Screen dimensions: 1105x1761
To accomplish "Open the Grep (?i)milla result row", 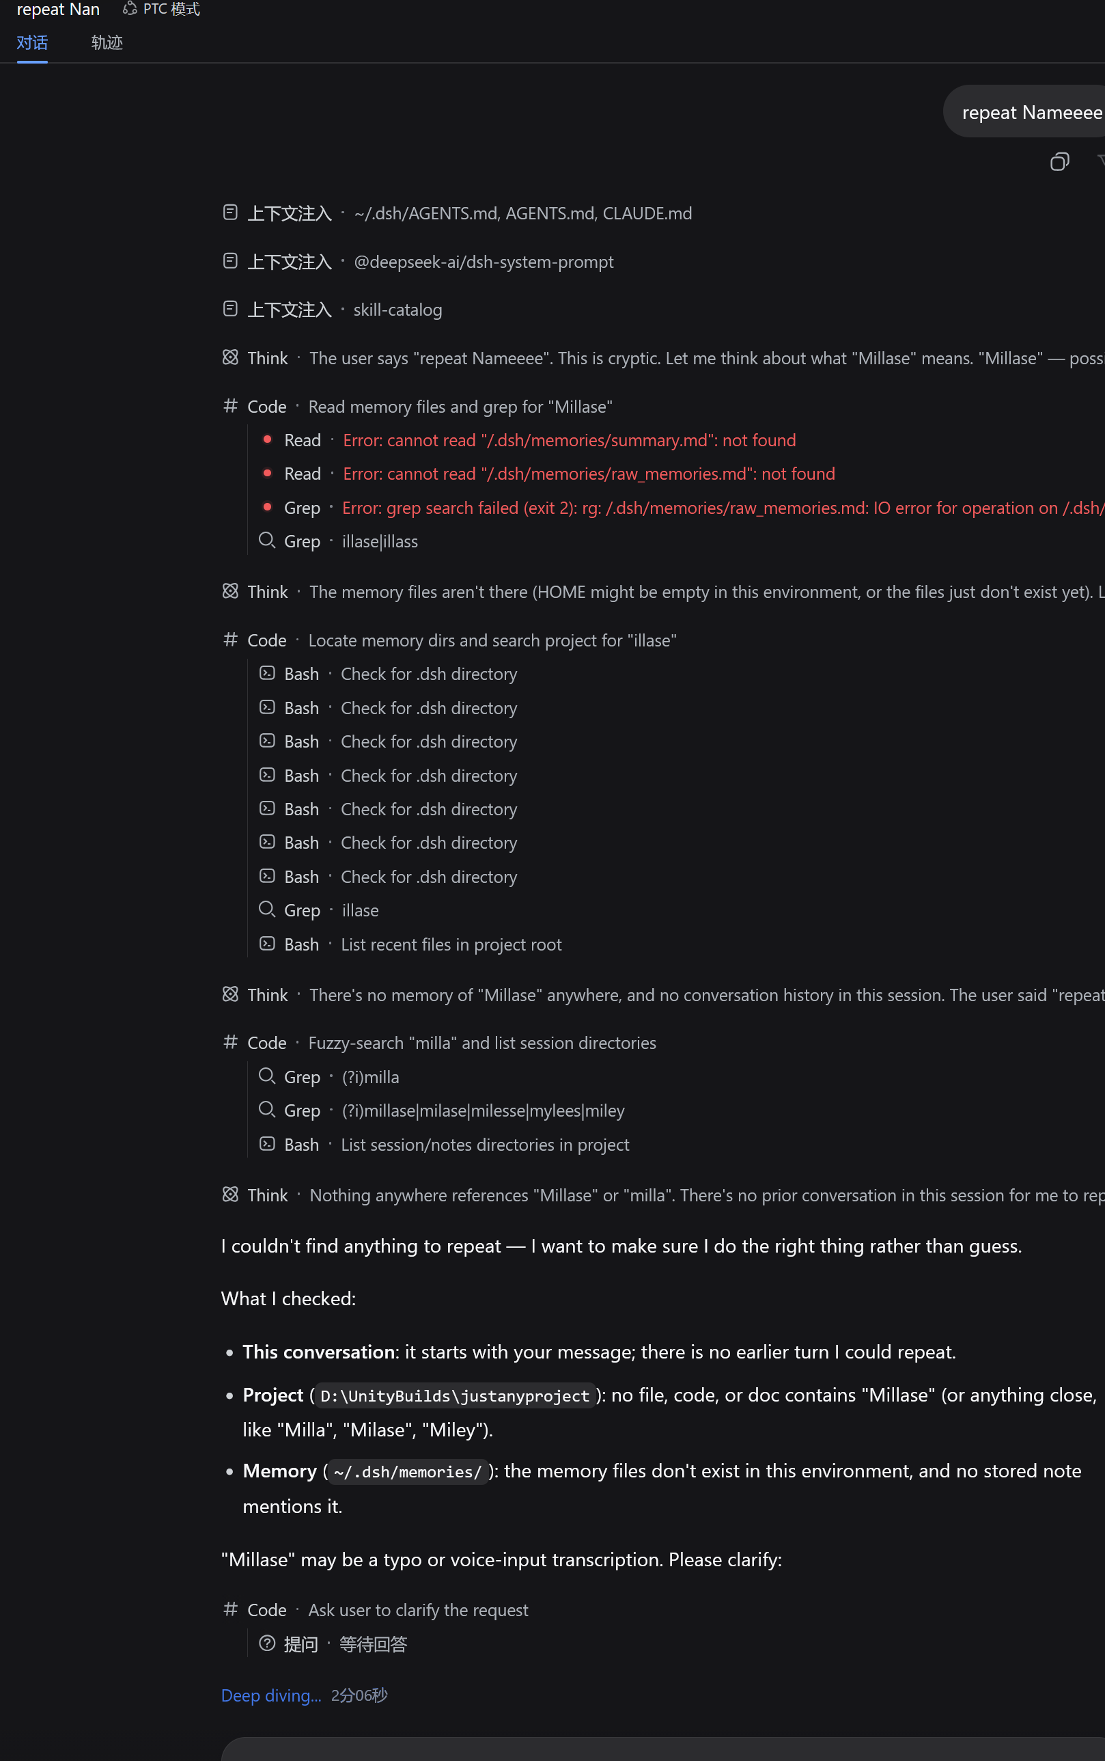I will point(330,1076).
